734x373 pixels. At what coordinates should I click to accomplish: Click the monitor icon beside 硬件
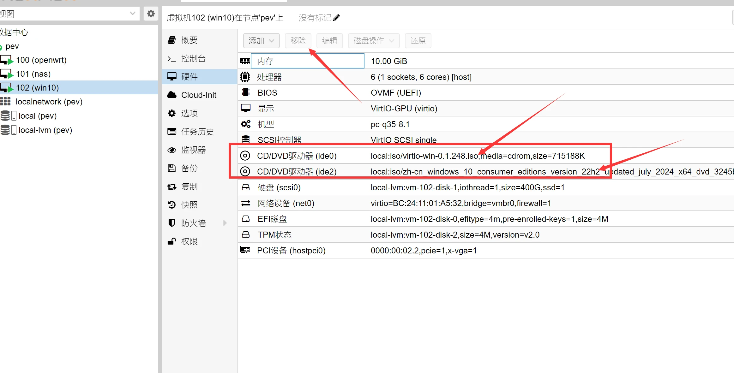click(172, 77)
